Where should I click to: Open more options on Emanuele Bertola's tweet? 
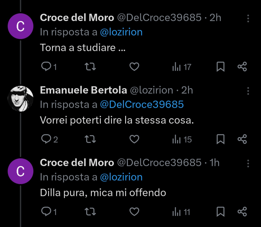(x=248, y=91)
